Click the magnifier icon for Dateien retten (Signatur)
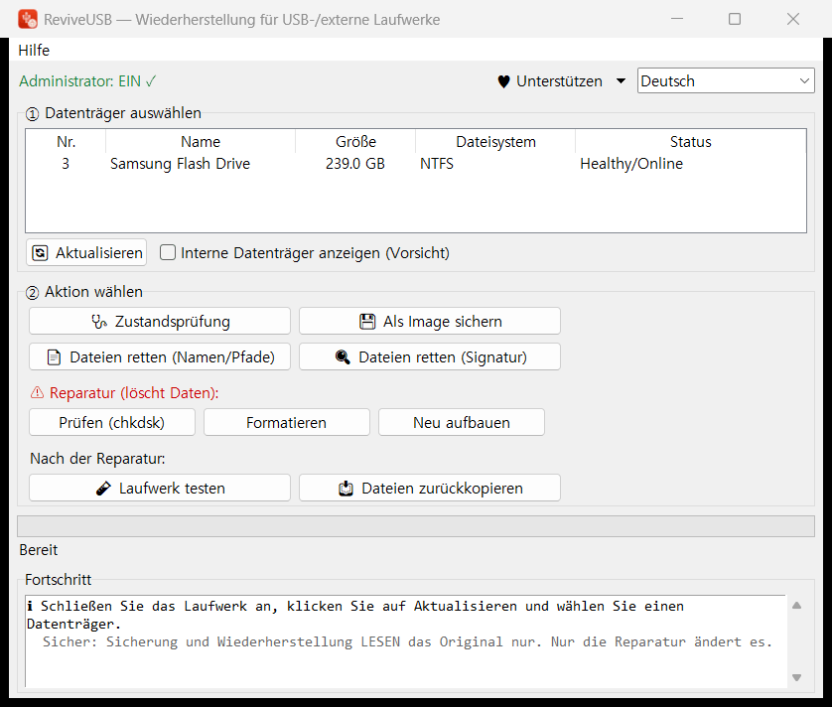Image resolution: width=832 pixels, height=707 pixels. click(343, 357)
